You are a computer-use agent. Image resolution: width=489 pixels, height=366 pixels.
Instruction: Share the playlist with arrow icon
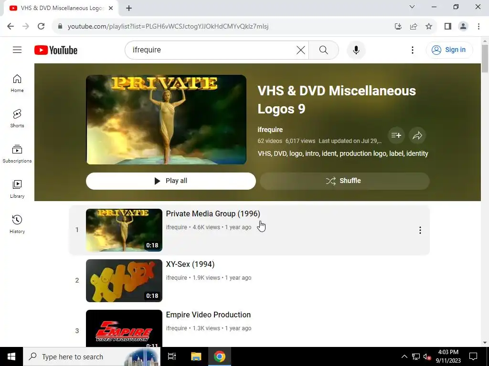(x=417, y=135)
